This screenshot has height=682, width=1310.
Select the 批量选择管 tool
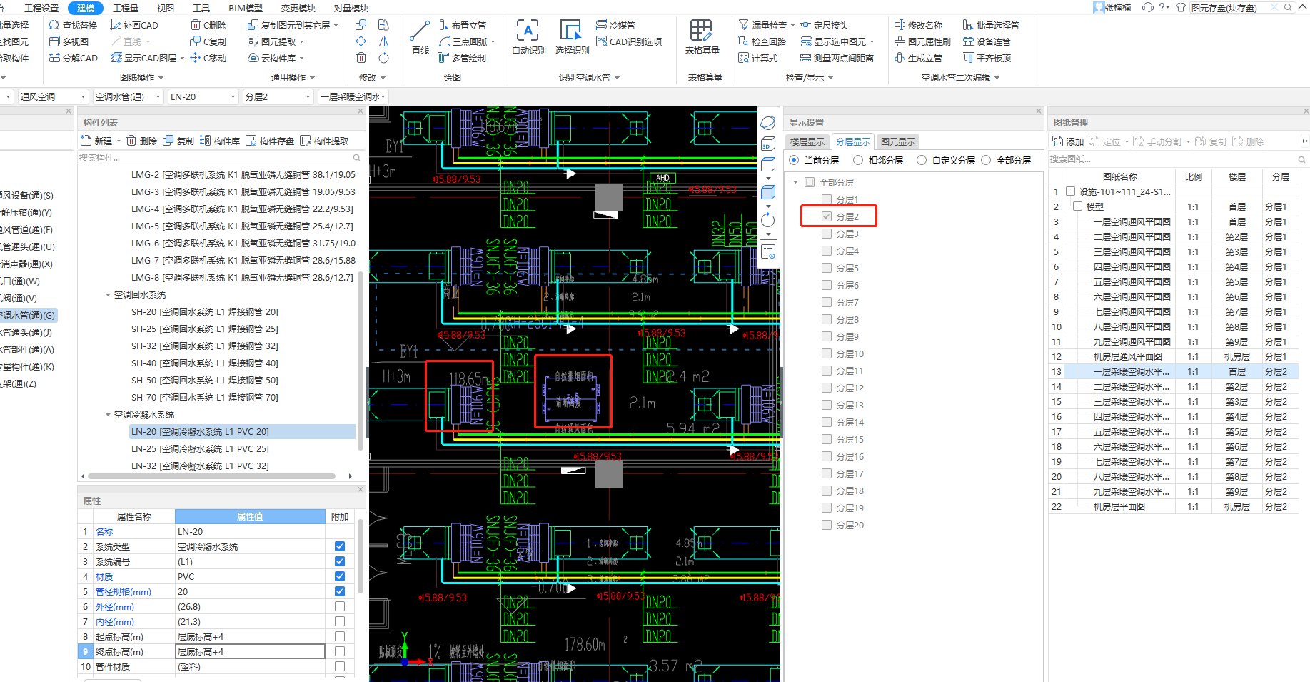991,25
